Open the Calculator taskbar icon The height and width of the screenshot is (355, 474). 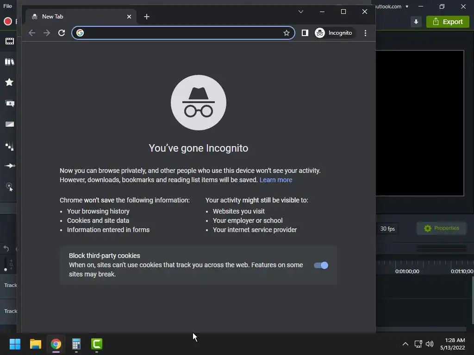76,344
